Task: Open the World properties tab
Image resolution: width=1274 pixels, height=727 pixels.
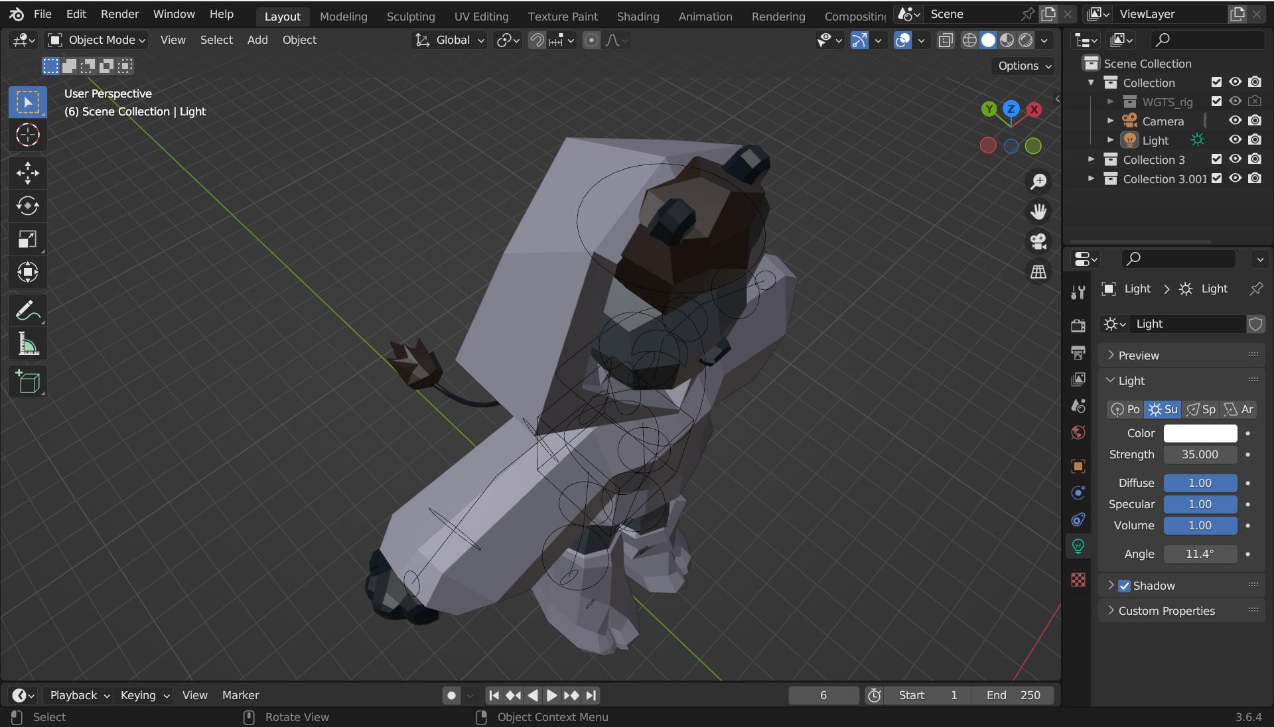Action: pyautogui.click(x=1078, y=432)
